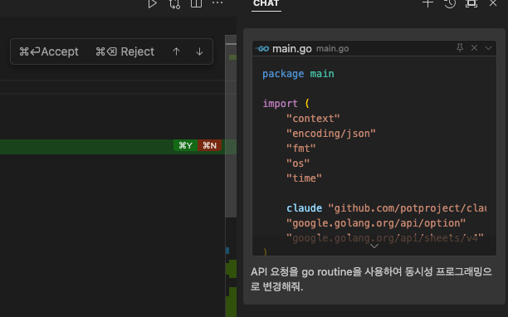Screen dimensions: 508x317
Task: Start a new chat with plus icon
Action: (427, 3)
